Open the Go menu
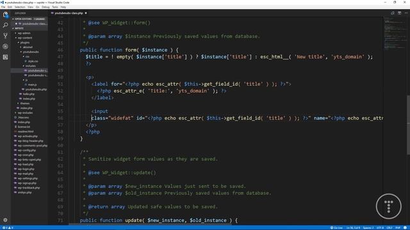Screen dimensions: 410x230 (x=37, y=7)
